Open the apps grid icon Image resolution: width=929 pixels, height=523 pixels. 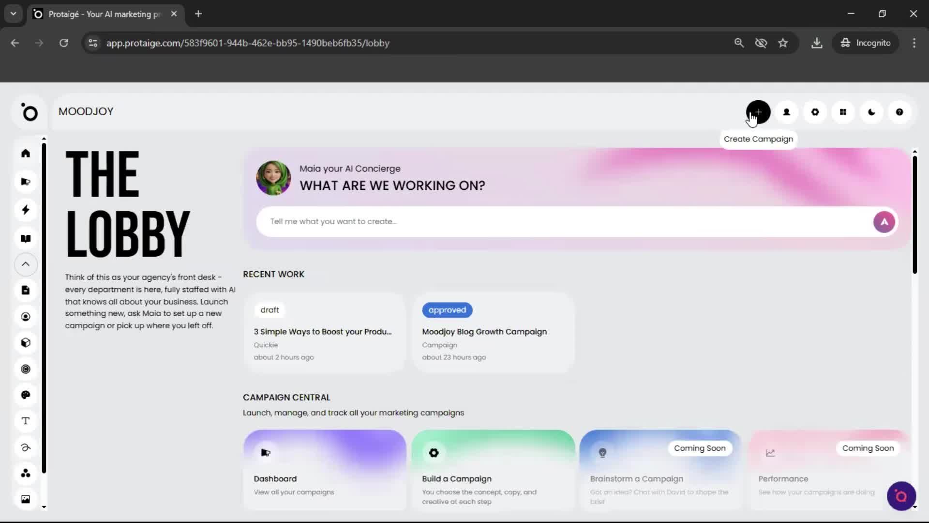[843, 112]
